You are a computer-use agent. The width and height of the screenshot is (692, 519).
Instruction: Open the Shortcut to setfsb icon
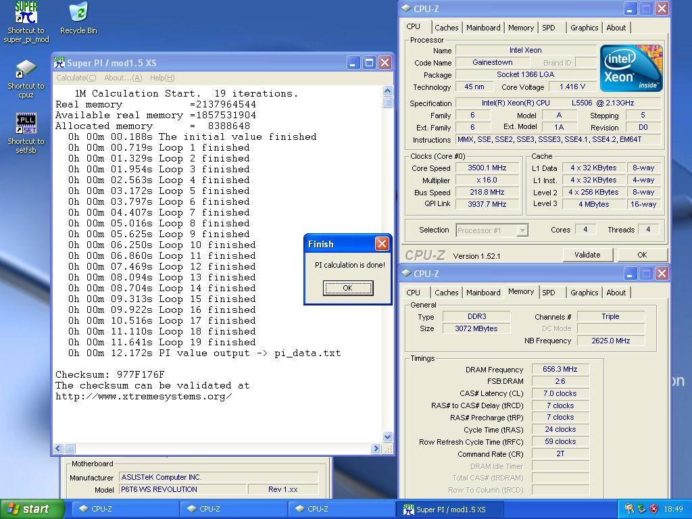pos(26,134)
